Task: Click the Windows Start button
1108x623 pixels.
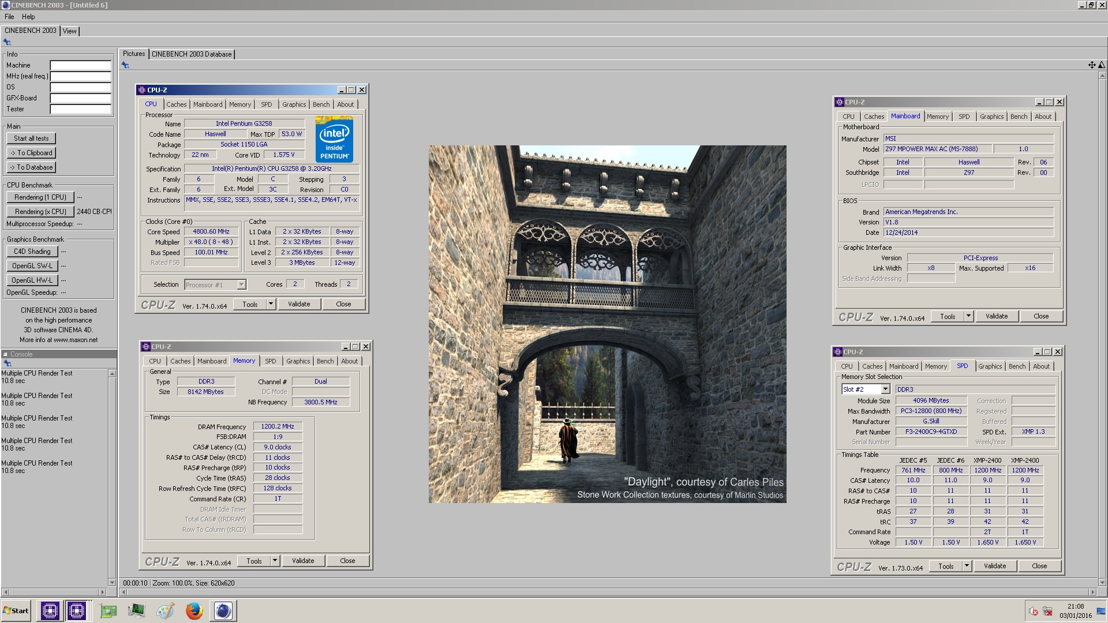Action: pos(16,611)
